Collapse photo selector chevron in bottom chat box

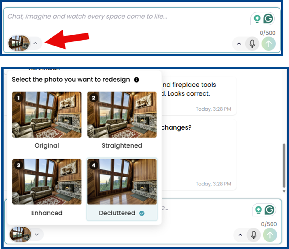(37, 234)
